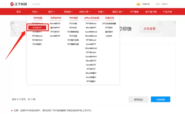Expand the 作图 dropdown menu

click(x=101, y=12)
